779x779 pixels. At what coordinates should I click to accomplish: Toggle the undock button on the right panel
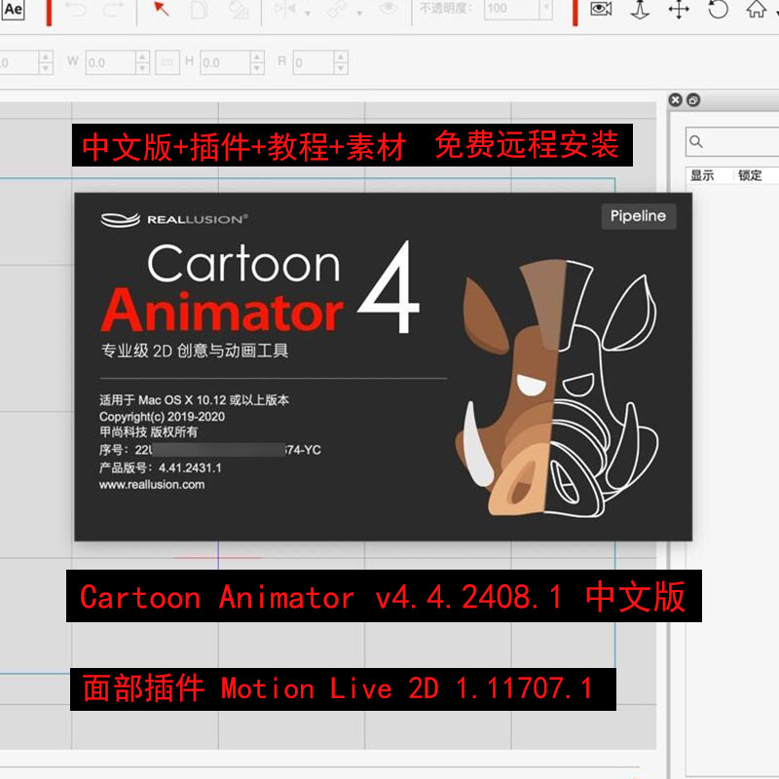[x=692, y=99]
